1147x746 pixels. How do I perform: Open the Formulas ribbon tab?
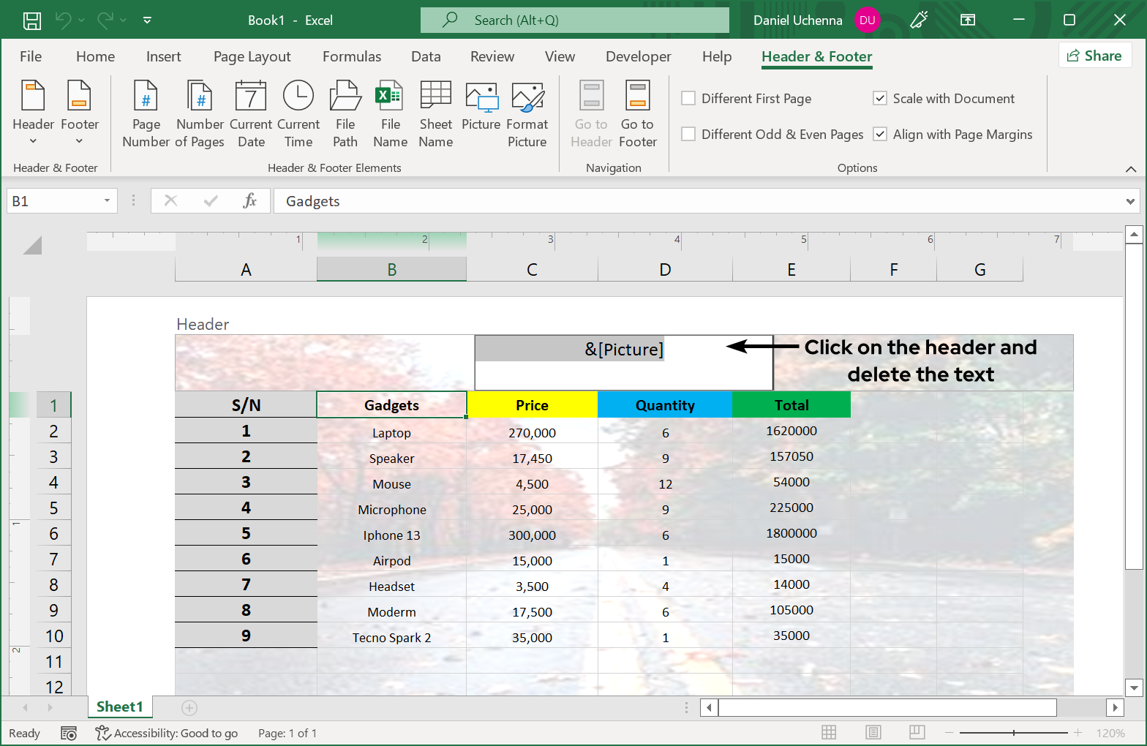(351, 57)
